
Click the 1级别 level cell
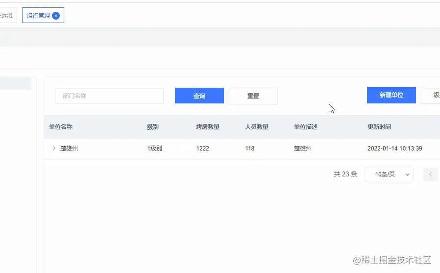[x=155, y=149]
